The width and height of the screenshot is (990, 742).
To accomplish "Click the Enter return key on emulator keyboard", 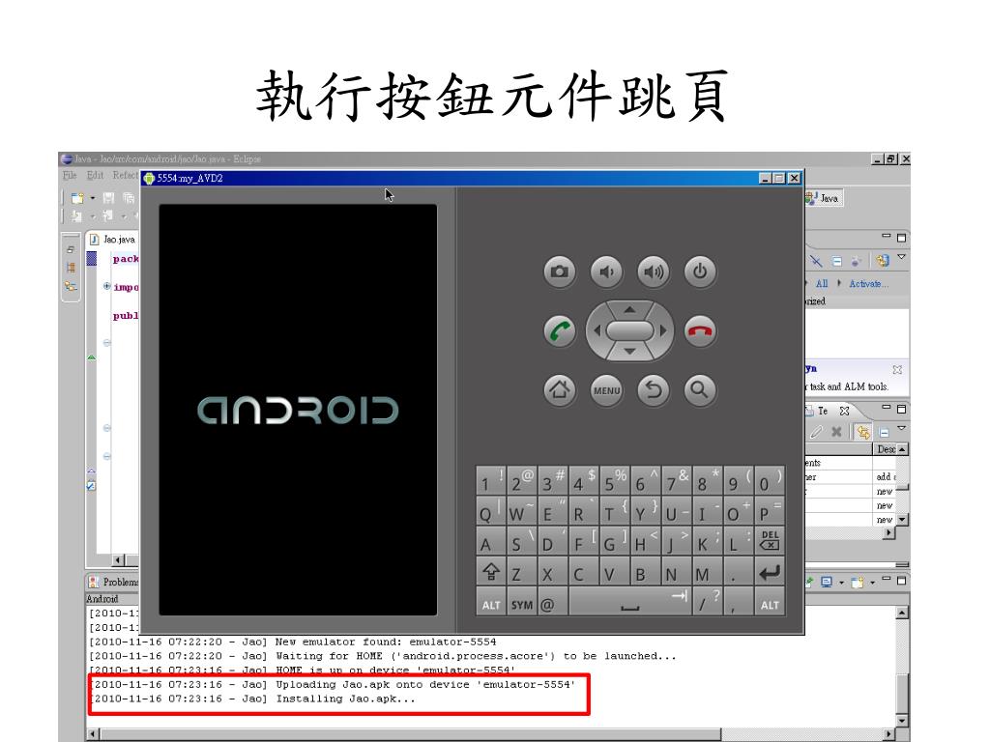I will point(770,572).
